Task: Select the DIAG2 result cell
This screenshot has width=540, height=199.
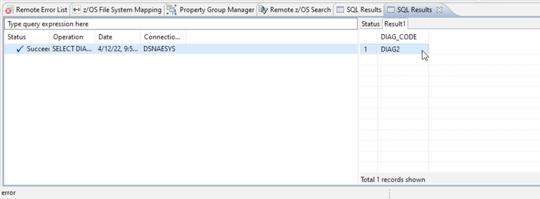Action: 403,49
